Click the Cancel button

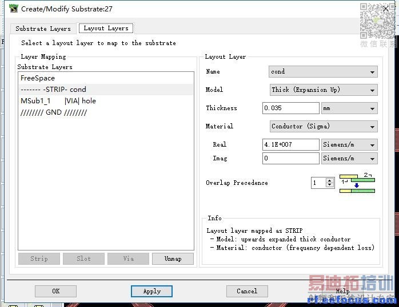tap(247, 291)
